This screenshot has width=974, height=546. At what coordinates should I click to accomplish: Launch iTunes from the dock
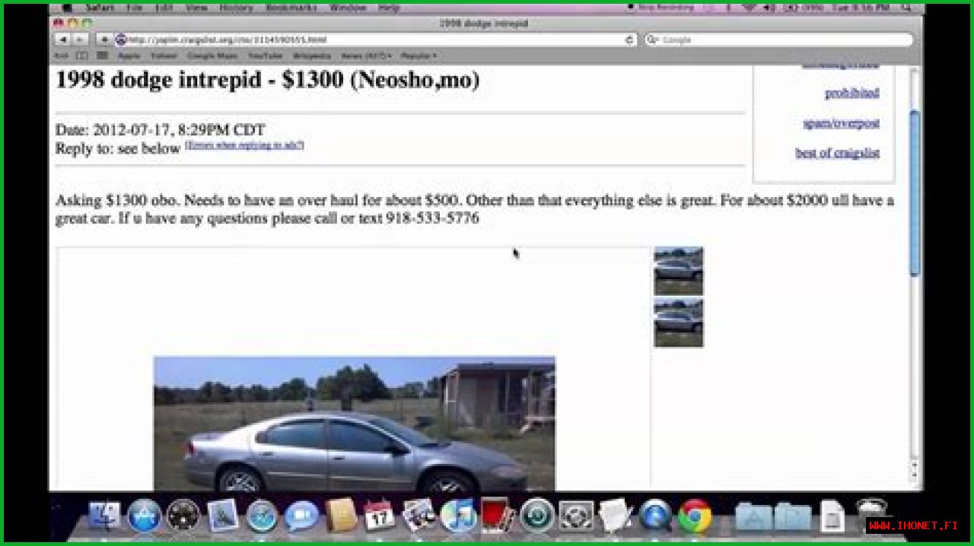point(458,516)
